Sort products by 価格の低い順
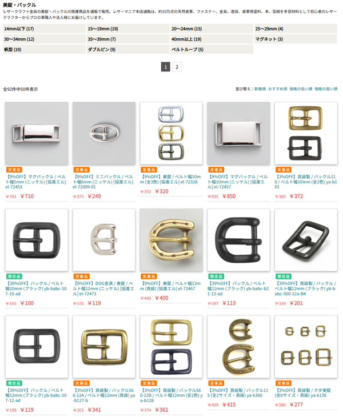343x417 pixels. (301, 89)
